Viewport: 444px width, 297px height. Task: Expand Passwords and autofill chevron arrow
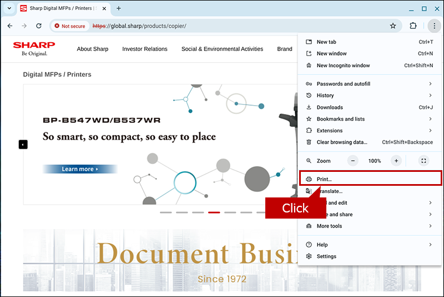click(x=430, y=83)
